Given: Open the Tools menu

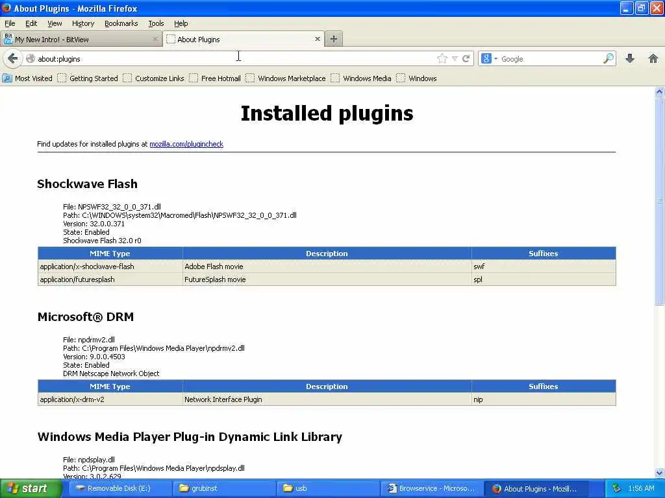Looking at the screenshot, I should (156, 23).
